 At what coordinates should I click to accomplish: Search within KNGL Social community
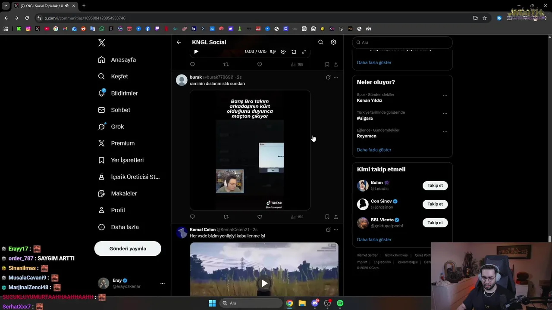[320, 42]
